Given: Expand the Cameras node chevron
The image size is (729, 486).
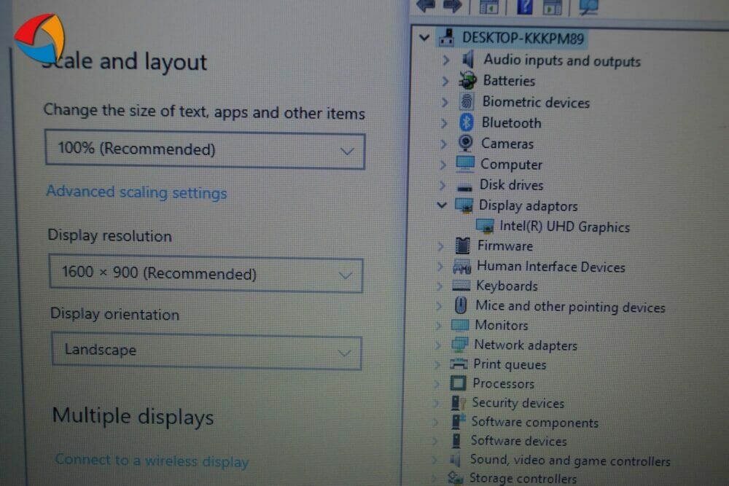Looking at the screenshot, I should click(443, 143).
